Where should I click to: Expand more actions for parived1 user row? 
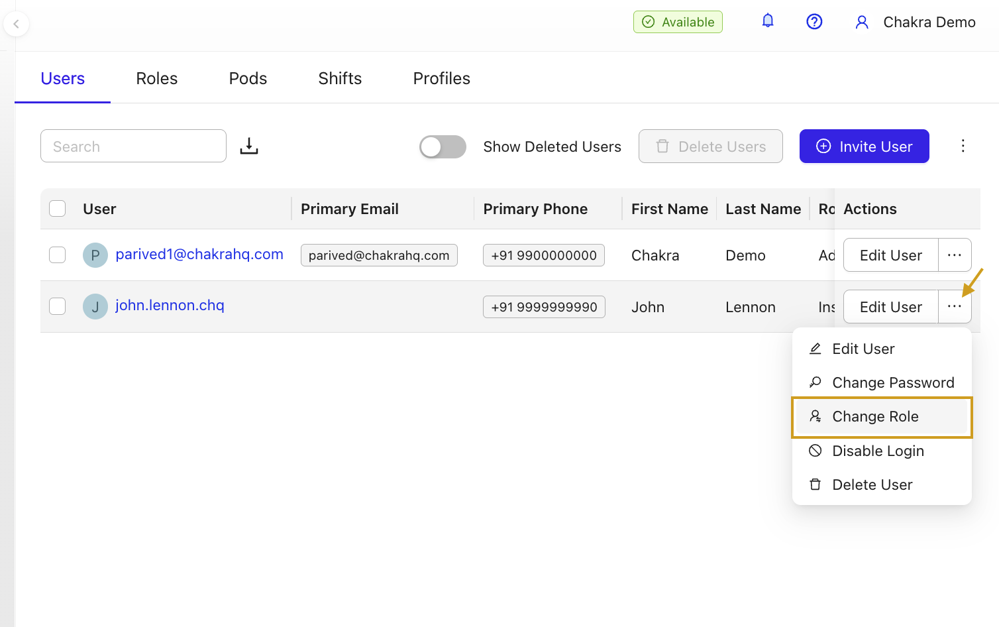(954, 255)
